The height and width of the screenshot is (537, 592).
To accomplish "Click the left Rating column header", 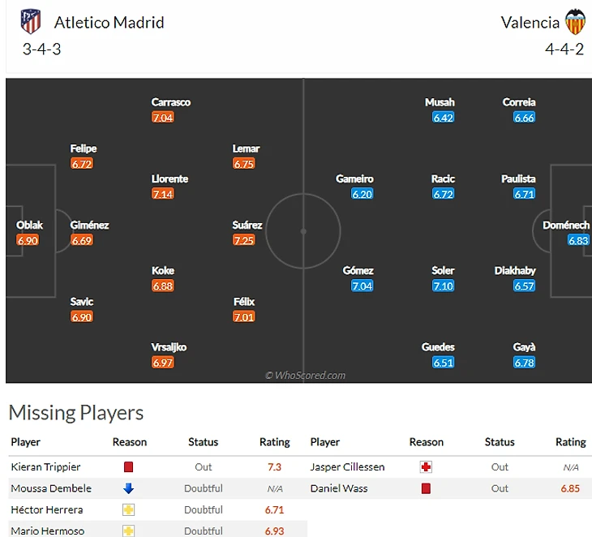I will [274, 442].
